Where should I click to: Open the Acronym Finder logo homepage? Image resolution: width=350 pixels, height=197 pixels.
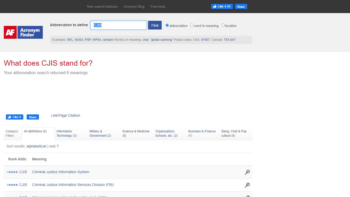23,32
